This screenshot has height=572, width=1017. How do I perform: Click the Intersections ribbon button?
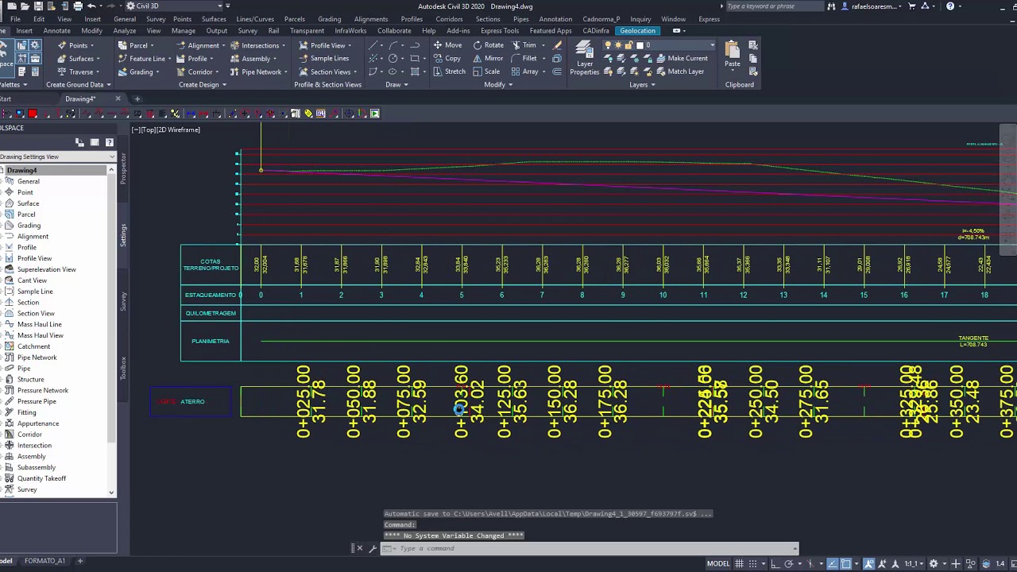click(x=257, y=45)
